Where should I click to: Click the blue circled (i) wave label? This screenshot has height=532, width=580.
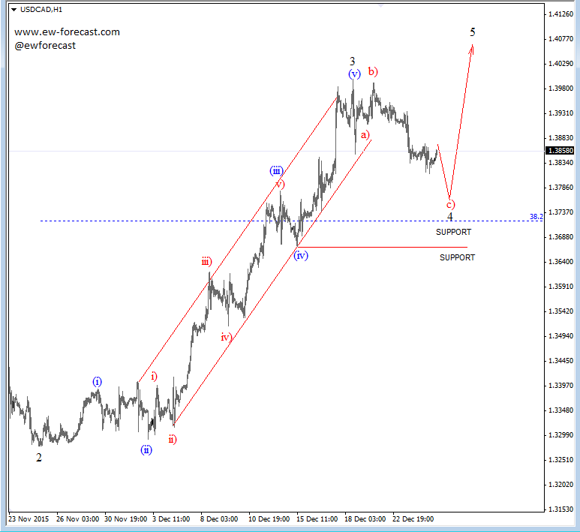coord(98,381)
